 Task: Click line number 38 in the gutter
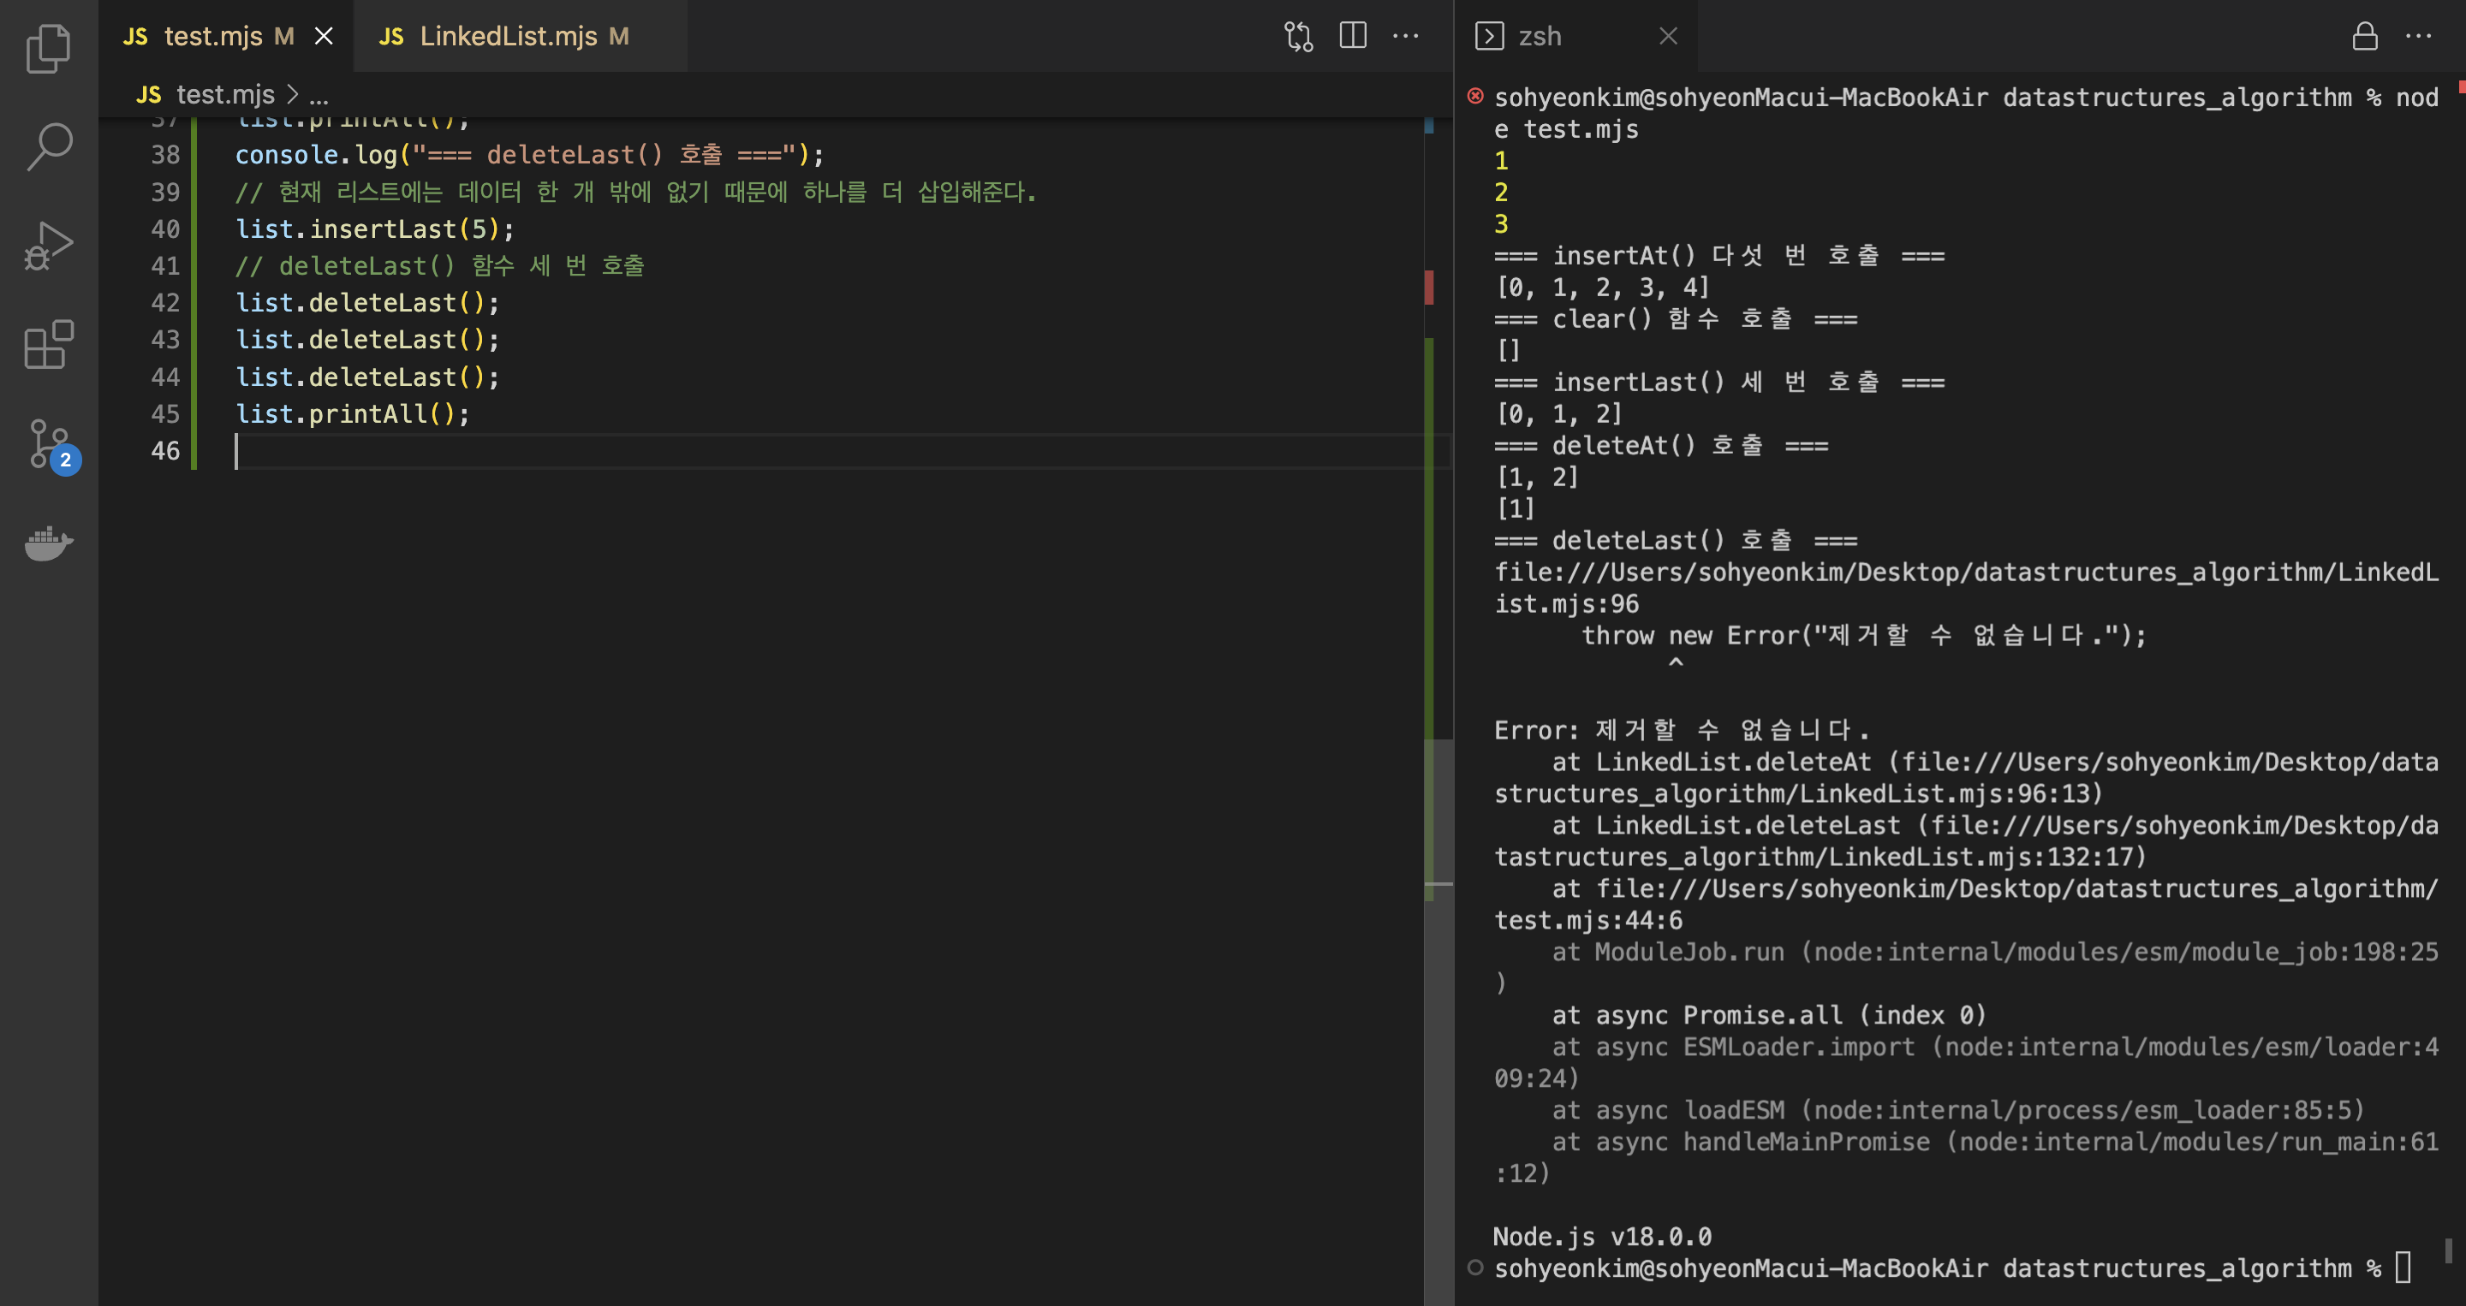click(165, 154)
